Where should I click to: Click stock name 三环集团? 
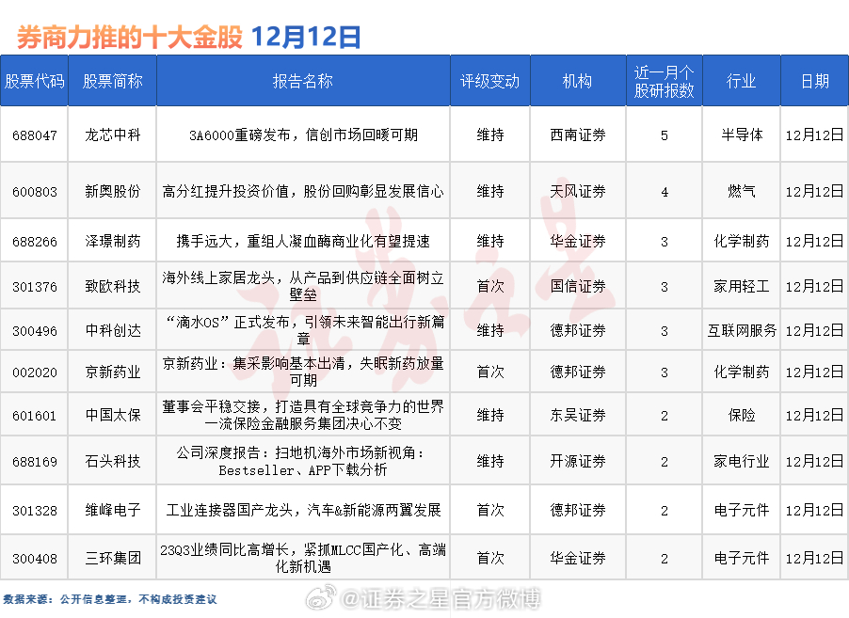pyautogui.click(x=113, y=558)
